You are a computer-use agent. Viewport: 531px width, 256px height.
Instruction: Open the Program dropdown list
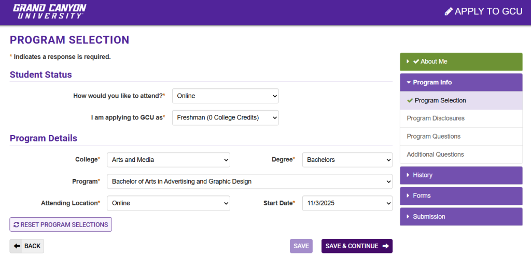coord(249,182)
